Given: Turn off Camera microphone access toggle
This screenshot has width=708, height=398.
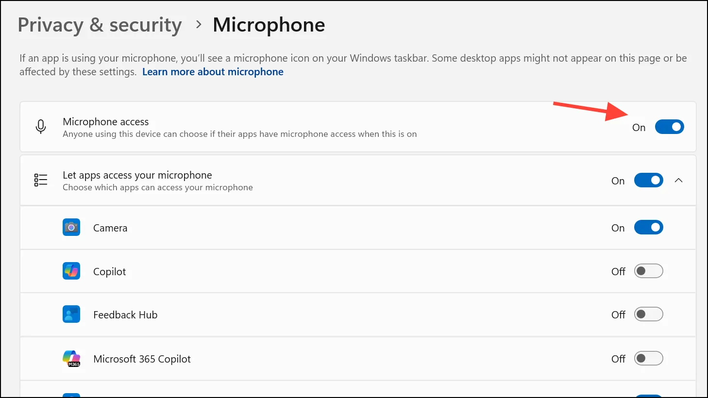Looking at the screenshot, I should (x=648, y=228).
